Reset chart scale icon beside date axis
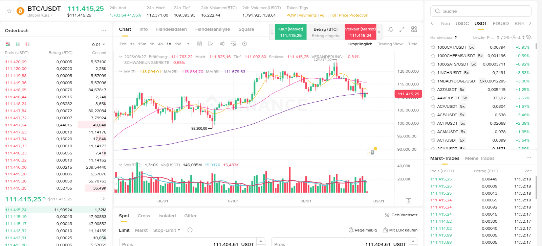 (x=409, y=201)
